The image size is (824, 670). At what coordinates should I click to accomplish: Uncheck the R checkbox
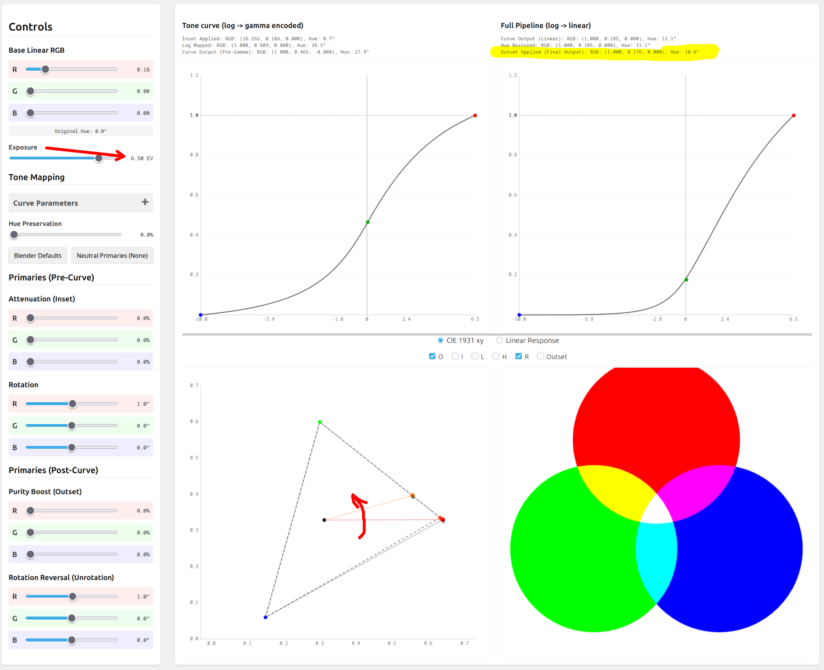point(518,356)
